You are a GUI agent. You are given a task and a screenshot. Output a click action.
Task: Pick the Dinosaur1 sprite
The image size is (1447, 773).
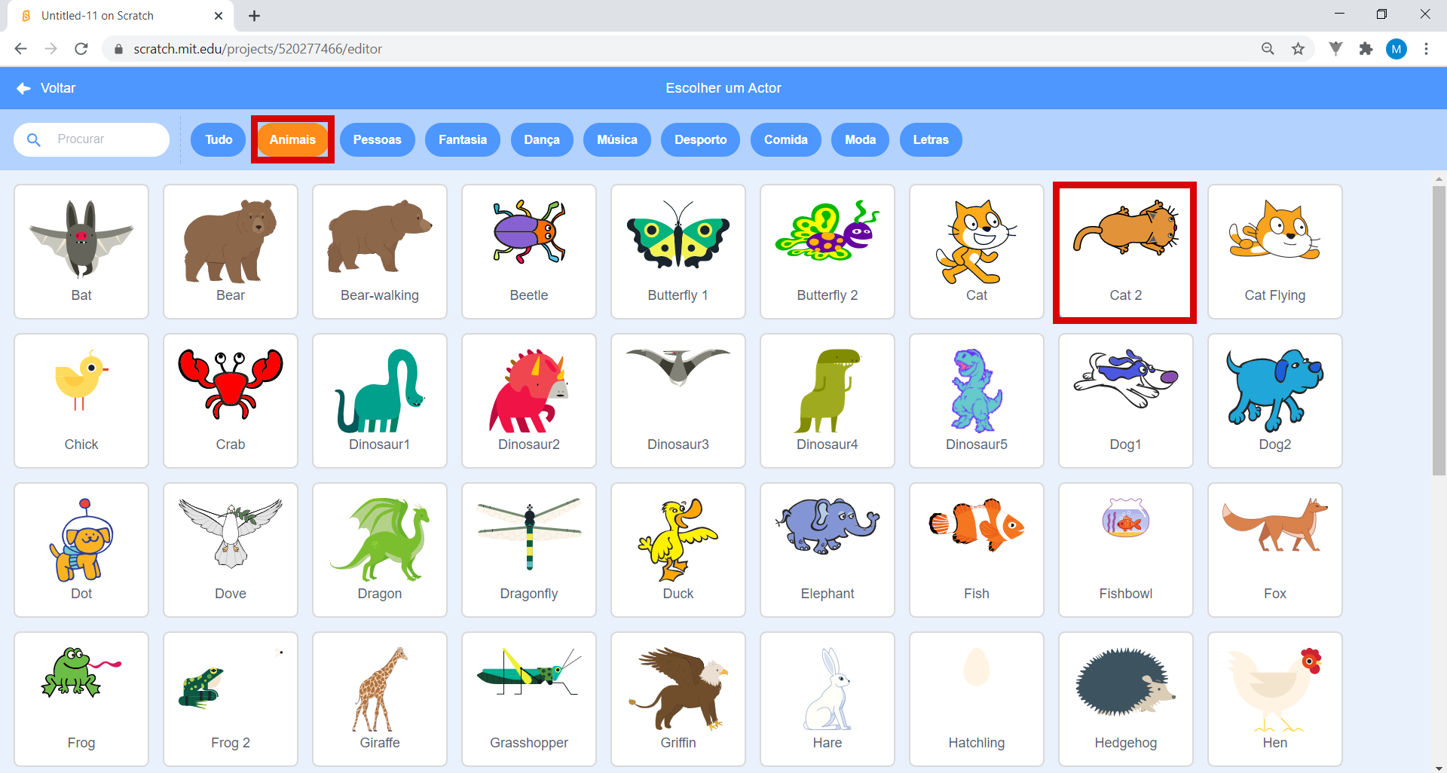[380, 401]
